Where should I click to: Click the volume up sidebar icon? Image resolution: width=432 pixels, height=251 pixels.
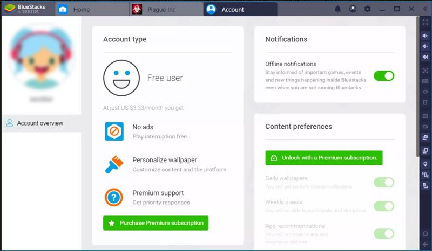coord(426,36)
